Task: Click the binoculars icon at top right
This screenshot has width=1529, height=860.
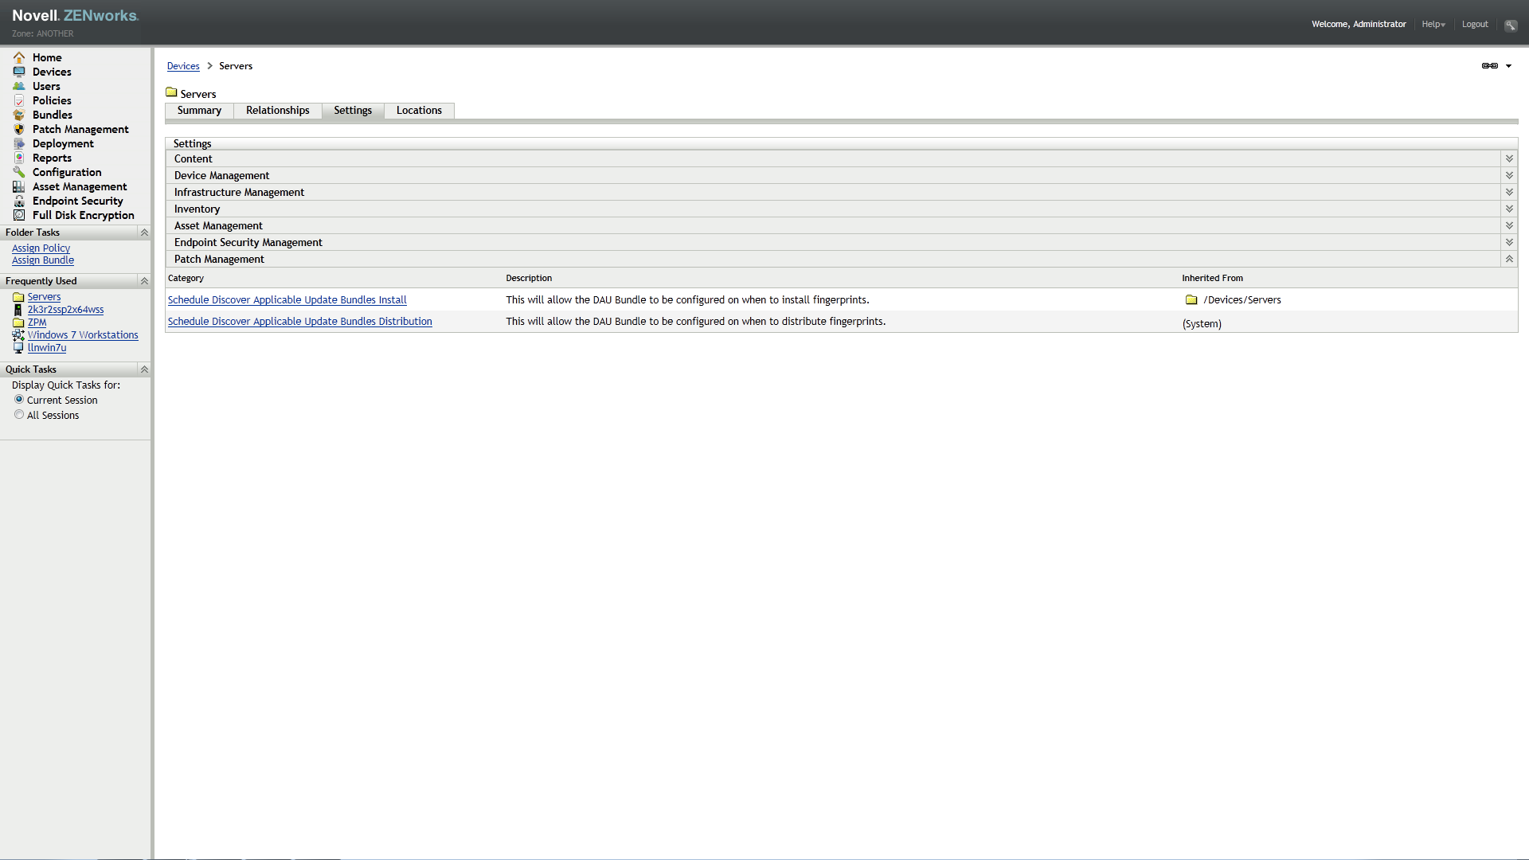Action: pyautogui.click(x=1489, y=66)
